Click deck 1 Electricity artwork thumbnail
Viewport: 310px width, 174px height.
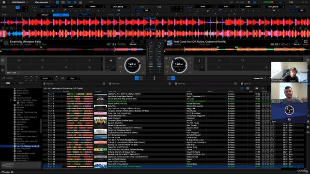pyautogui.click(x=6, y=43)
